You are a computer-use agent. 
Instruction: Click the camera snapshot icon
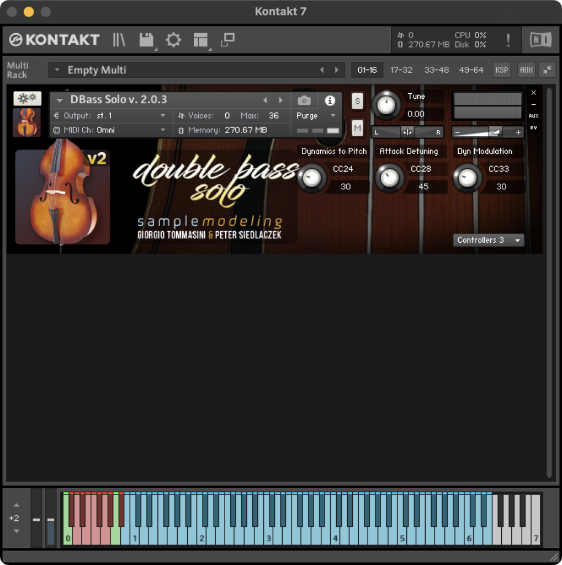(304, 100)
